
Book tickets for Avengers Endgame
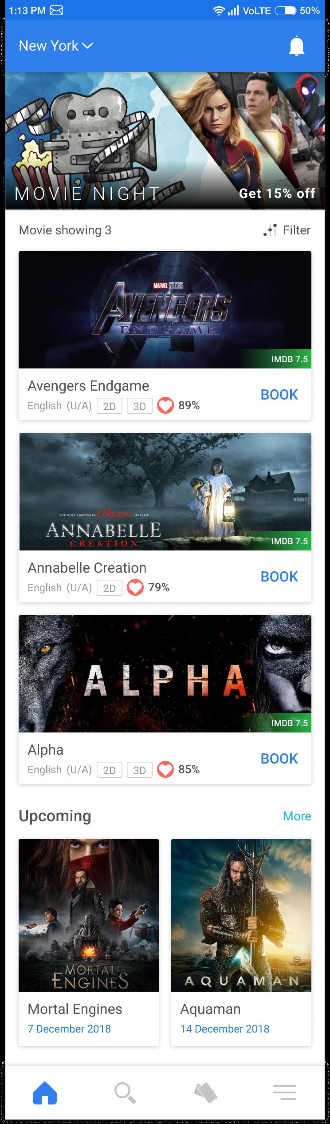coord(279,395)
